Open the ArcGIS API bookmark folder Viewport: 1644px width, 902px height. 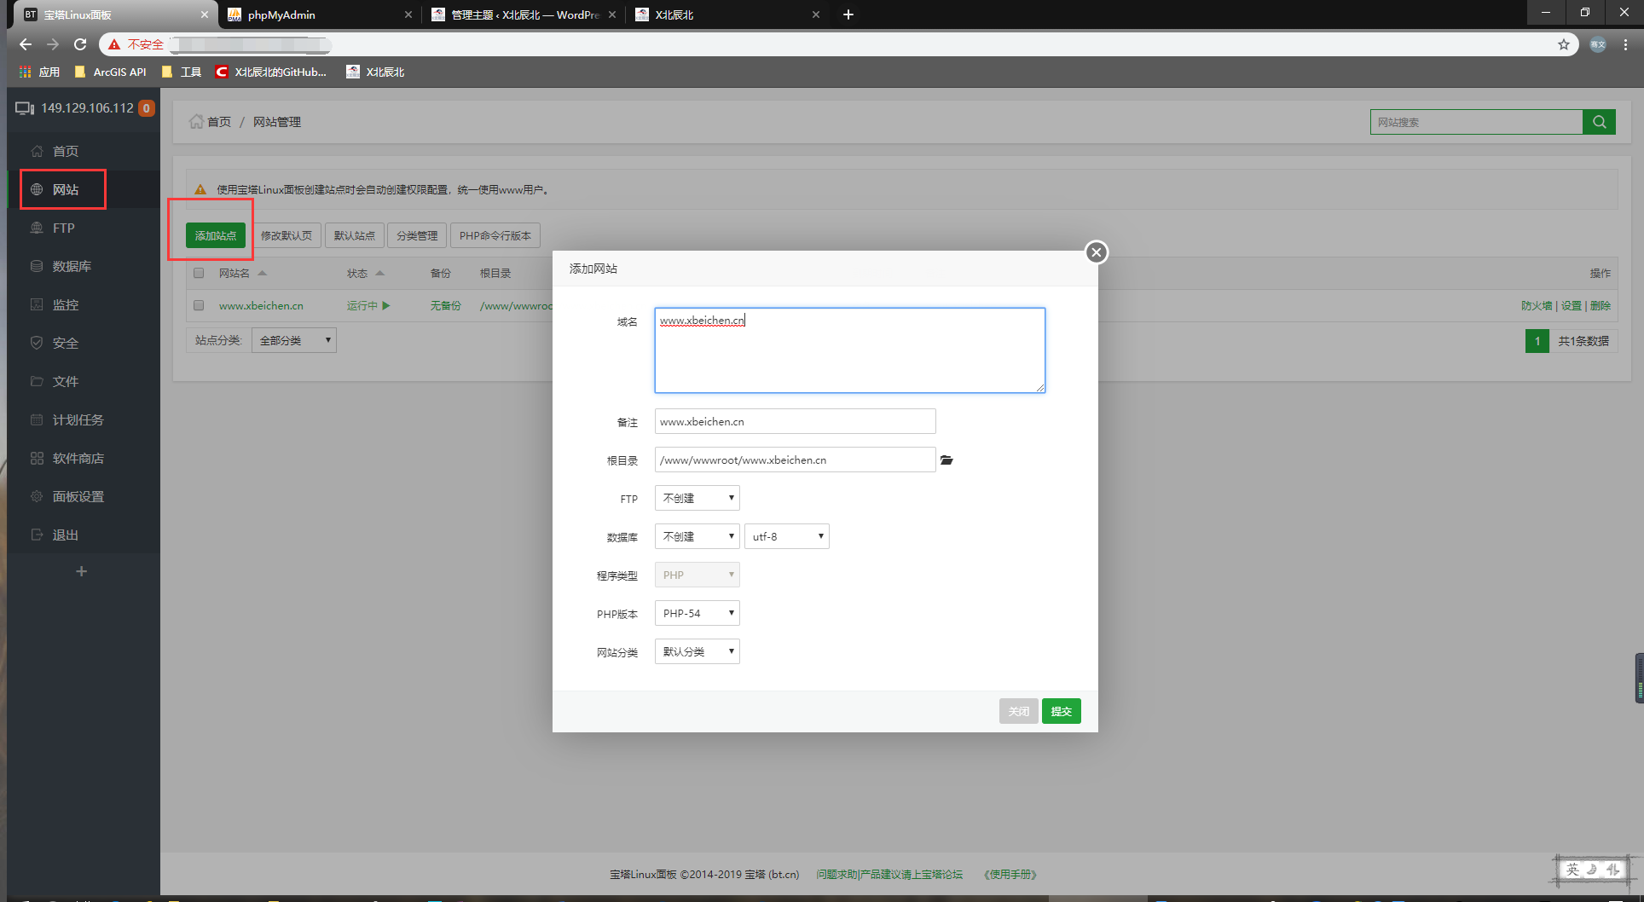[x=110, y=72]
